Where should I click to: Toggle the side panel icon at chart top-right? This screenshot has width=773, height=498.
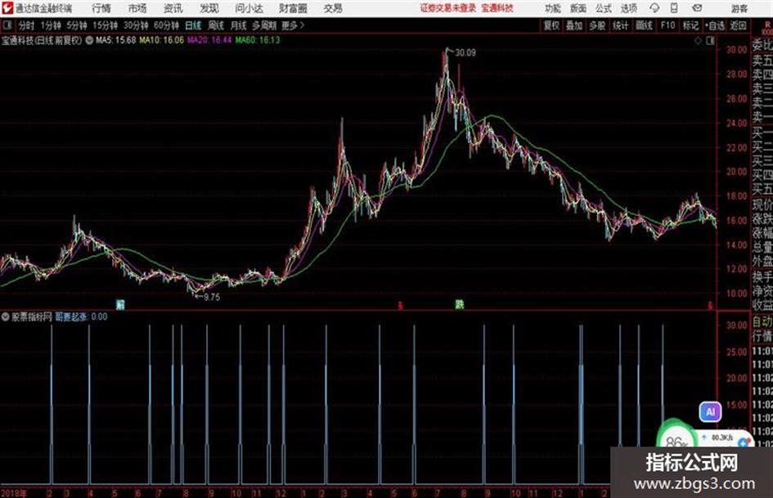tap(710, 41)
